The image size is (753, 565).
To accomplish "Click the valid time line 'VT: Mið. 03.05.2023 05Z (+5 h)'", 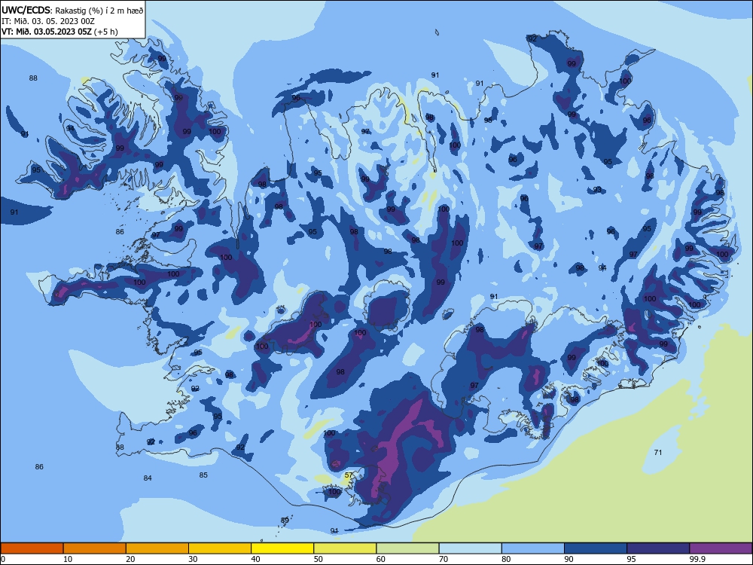I will [x=59, y=32].
